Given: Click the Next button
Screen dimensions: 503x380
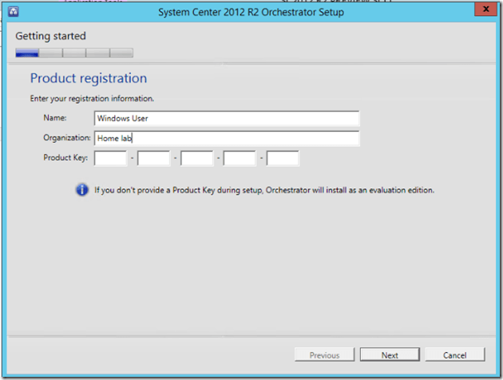Looking at the screenshot, I should click(x=390, y=355).
